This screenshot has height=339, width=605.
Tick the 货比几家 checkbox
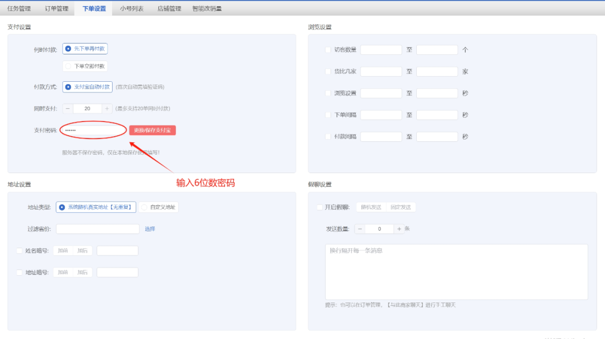pyautogui.click(x=328, y=71)
